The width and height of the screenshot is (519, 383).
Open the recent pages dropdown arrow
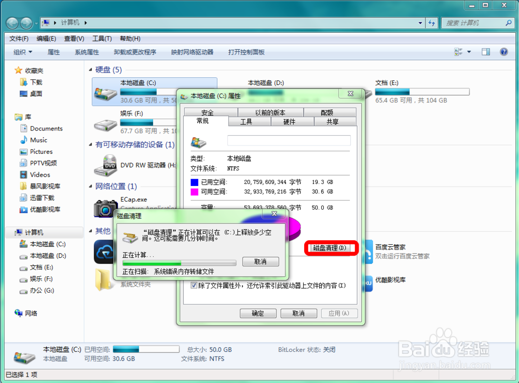[x=36, y=23]
